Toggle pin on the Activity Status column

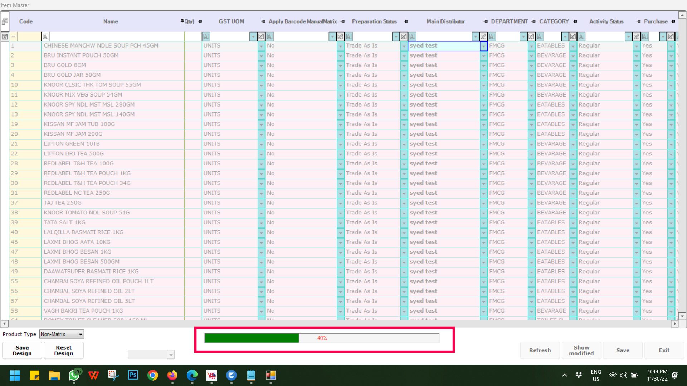638,21
